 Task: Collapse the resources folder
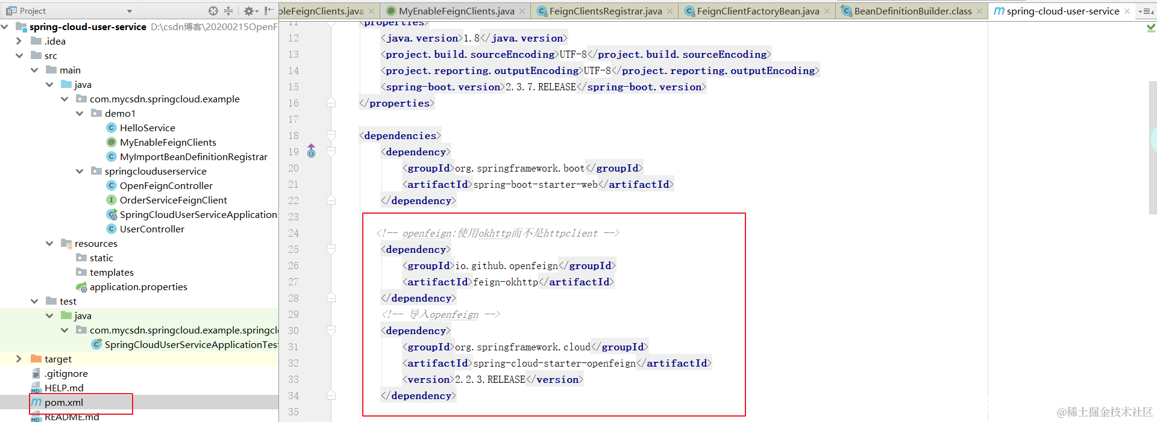pos(49,243)
